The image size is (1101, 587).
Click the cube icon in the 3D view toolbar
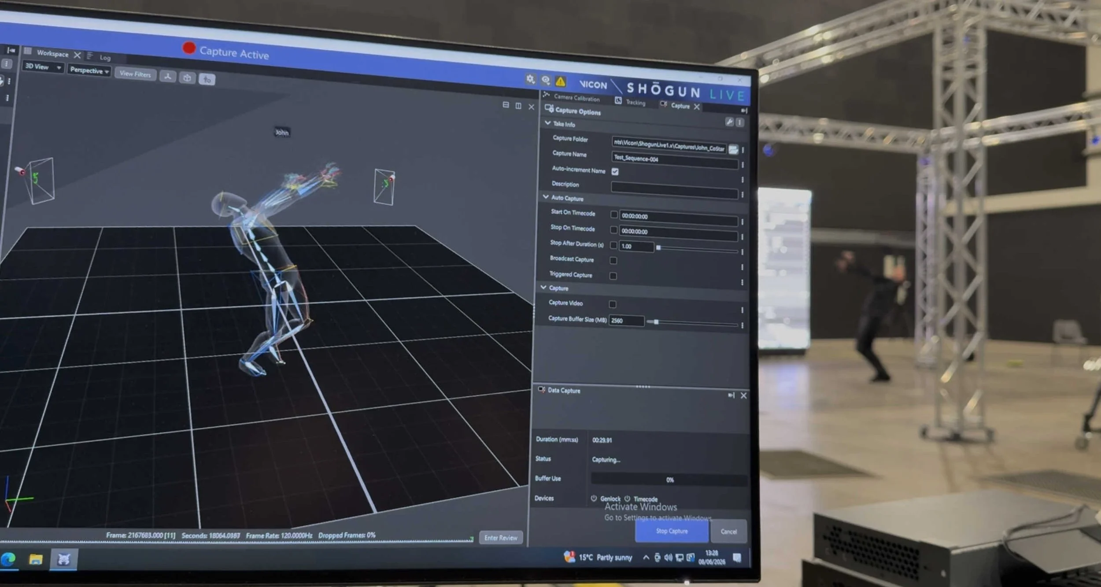[x=187, y=78]
